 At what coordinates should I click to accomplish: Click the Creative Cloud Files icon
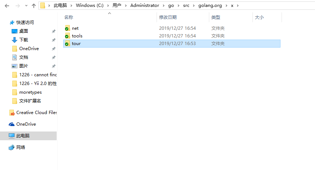12,113
